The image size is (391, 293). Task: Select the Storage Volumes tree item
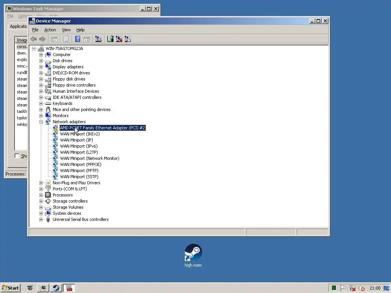pyautogui.click(x=68, y=207)
